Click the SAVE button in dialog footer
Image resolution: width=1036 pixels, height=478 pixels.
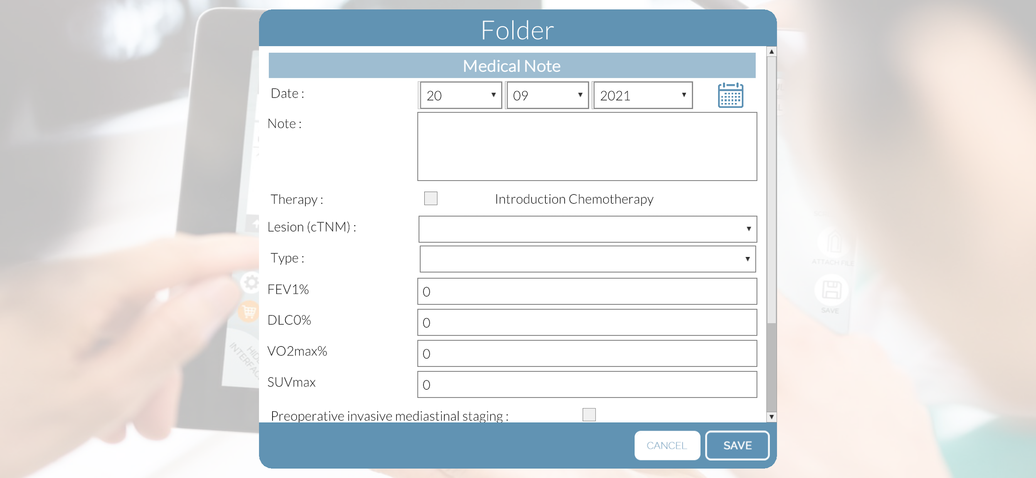pos(737,445)
